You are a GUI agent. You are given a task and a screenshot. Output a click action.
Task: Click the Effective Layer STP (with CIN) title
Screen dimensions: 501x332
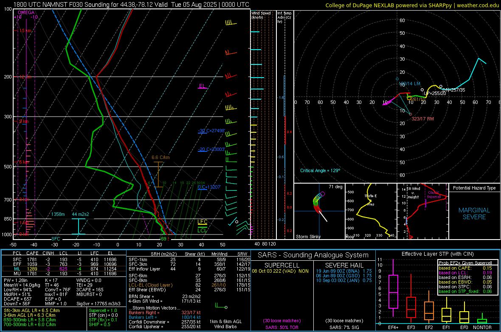(x=437, y=254)
